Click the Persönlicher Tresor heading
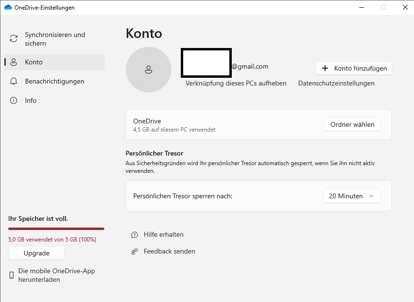The width and height of the screenshot is (414, 302). pos(154,153)
